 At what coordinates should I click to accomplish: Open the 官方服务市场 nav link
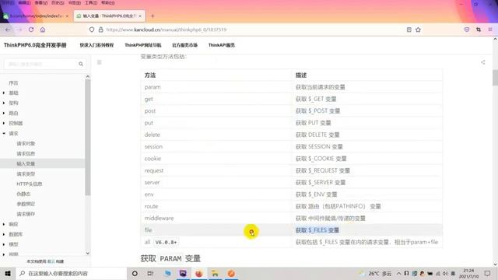tap(185, 45)
